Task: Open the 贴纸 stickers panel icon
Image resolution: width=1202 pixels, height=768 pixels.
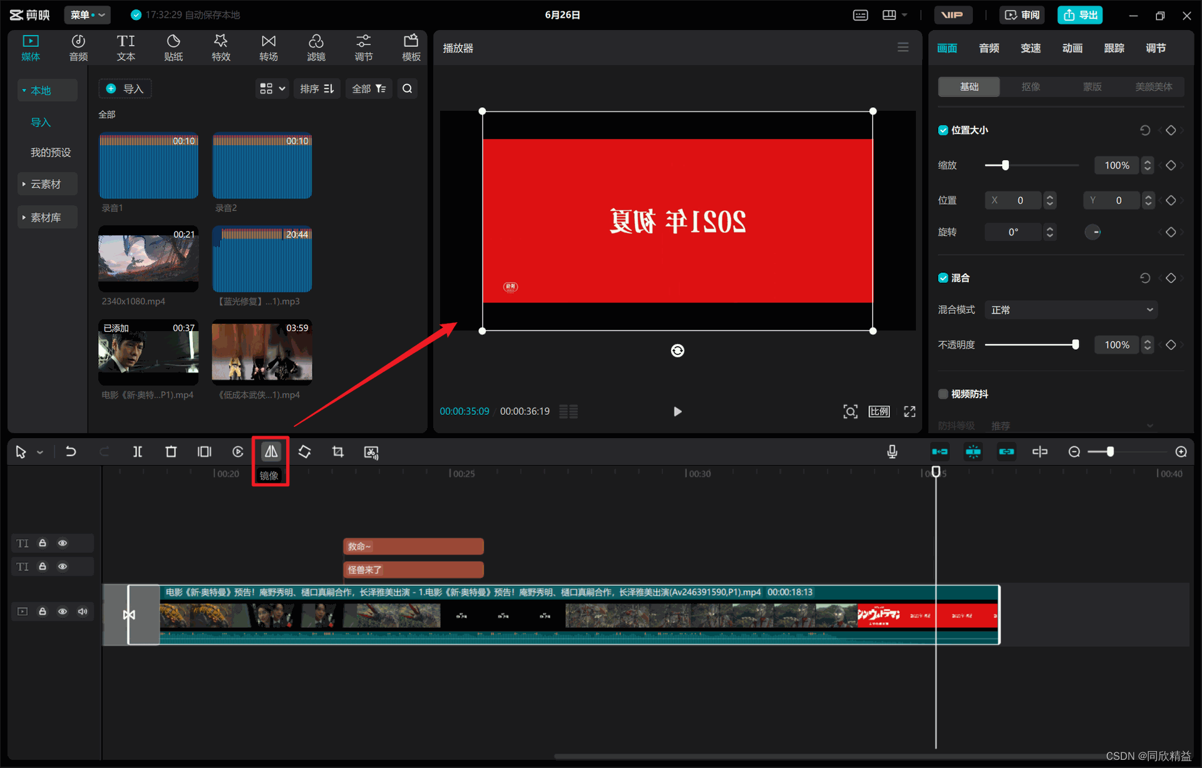Action: pyautogui.click(x=173, y=48)
